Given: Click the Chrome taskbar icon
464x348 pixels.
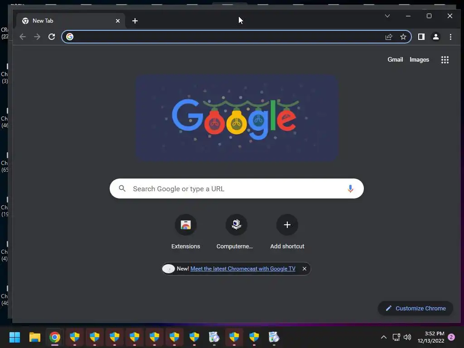Looking at the screenshot, I should coord(55,337).
